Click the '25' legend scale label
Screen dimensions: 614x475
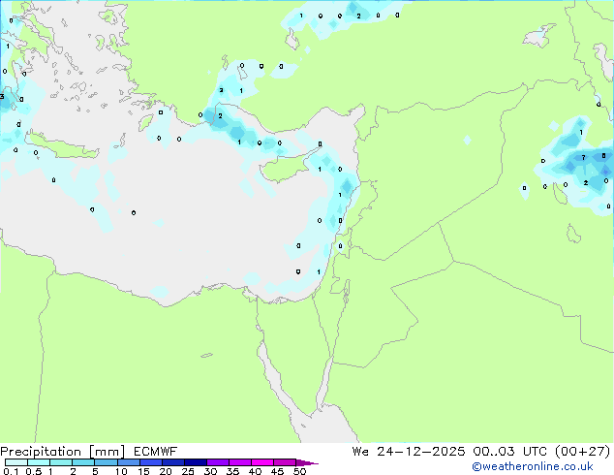[188, 471]
